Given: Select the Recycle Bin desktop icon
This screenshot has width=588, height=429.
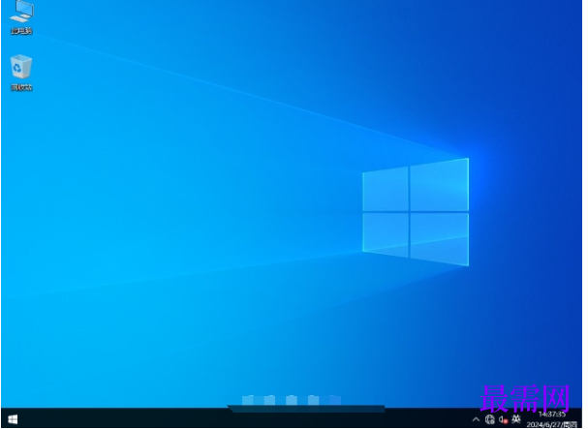Looking at the screenshot, I should point(21,73).
